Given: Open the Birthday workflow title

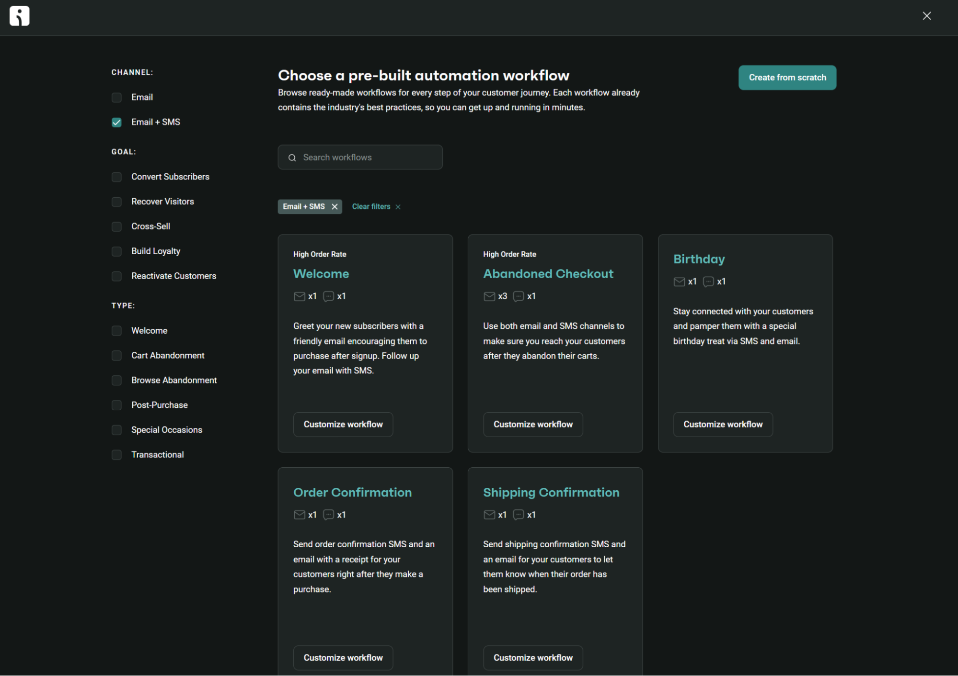Looking at the screenshot, I should coord(699,259).
